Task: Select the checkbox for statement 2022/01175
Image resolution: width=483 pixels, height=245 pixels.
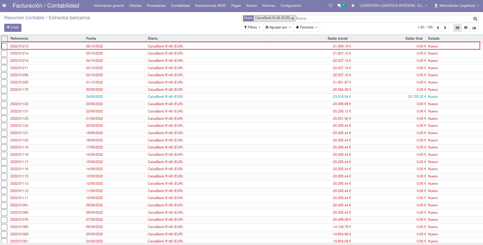Action: point(4,90)
